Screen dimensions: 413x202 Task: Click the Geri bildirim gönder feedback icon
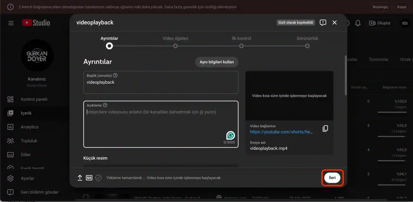point(10,192)
